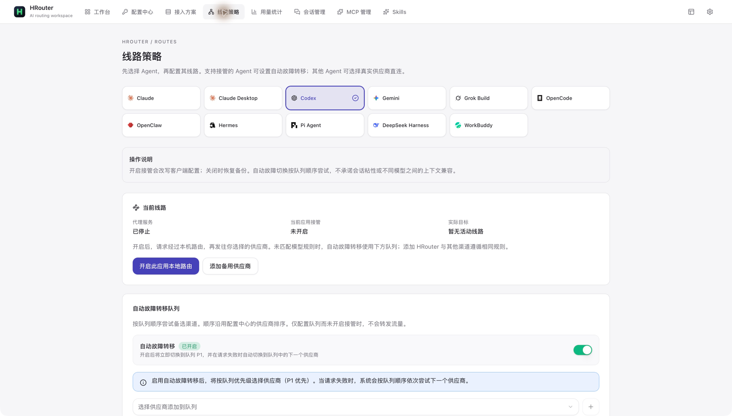Switch to the Skills tab
Screen dimensions: 732x416
(395, 12)
